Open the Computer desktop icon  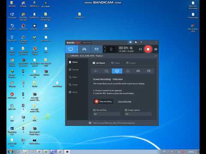coord(12,15)
